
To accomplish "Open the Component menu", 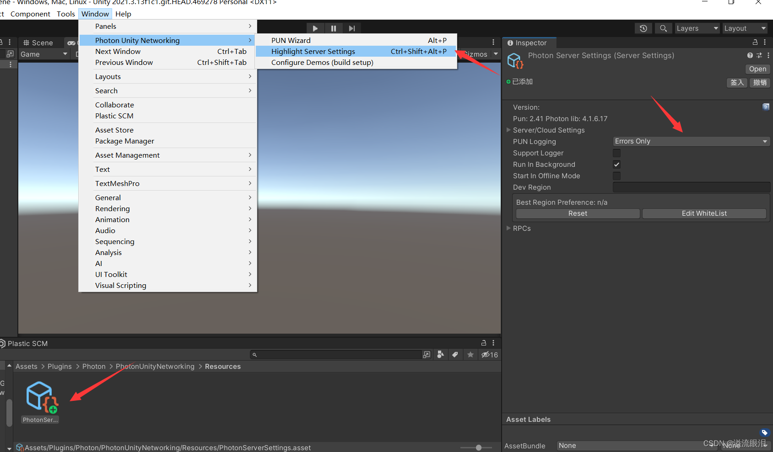I will pos(30,14).
